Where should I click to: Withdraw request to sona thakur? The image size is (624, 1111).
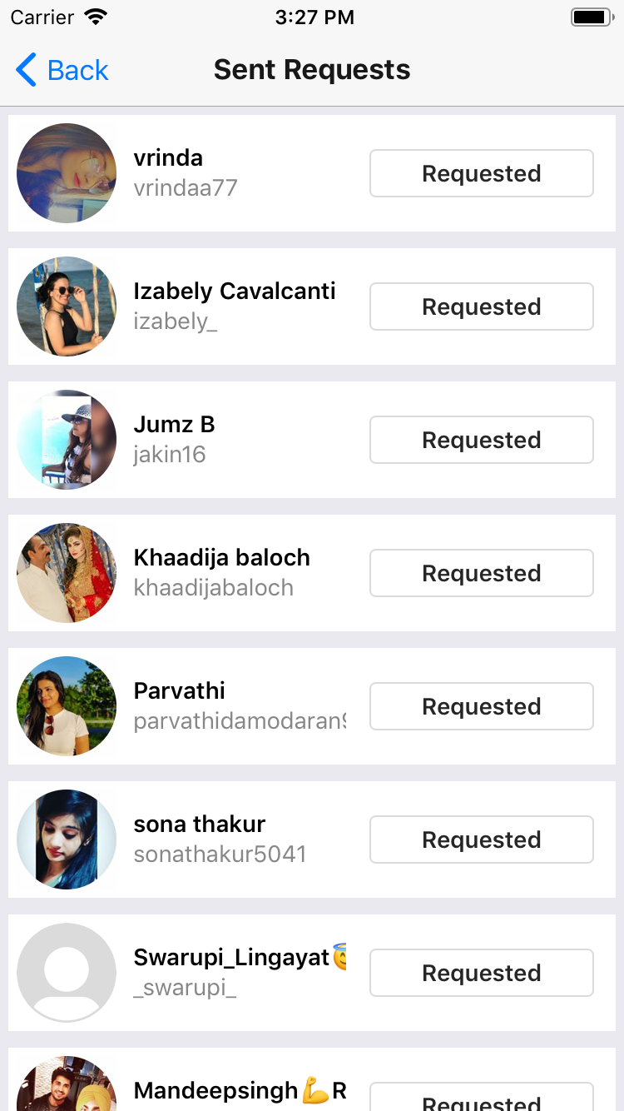[x=481, y=839]
